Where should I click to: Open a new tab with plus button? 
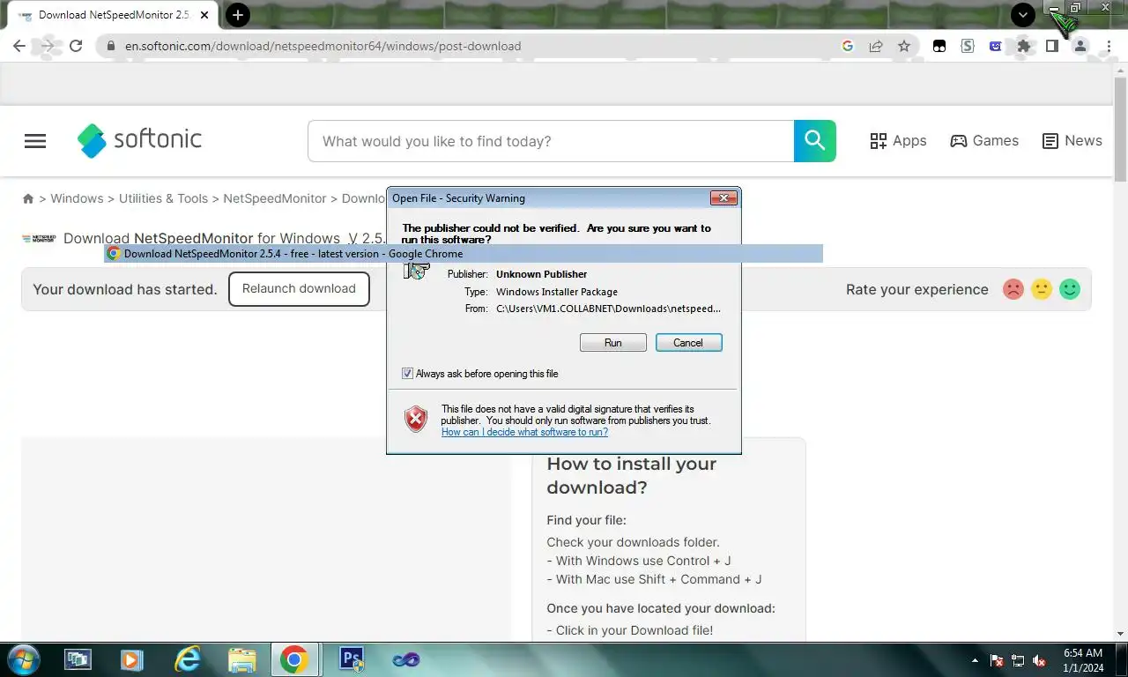(238, 15)
